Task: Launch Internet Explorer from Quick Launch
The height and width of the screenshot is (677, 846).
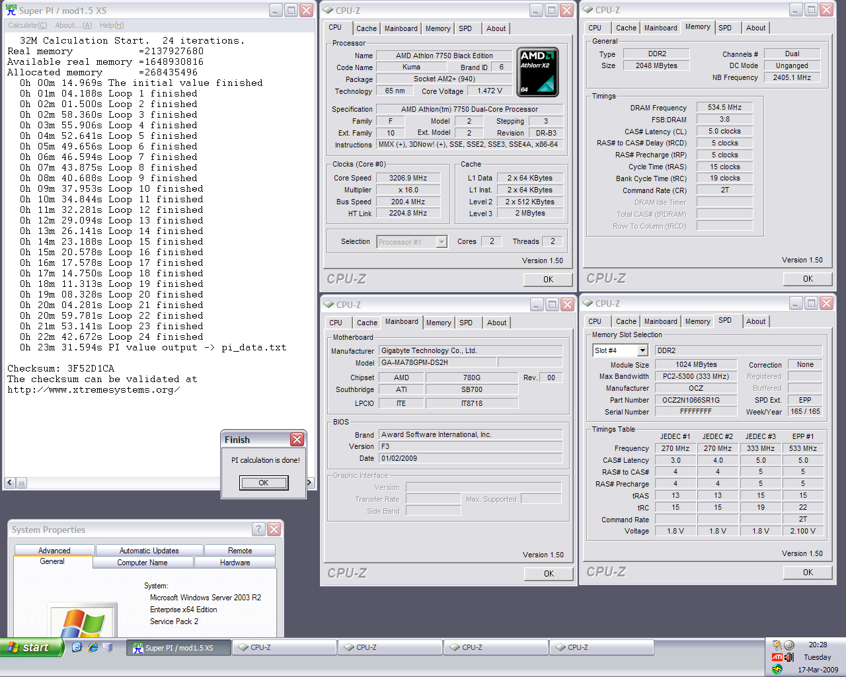Action: click(x=93, y=647)
